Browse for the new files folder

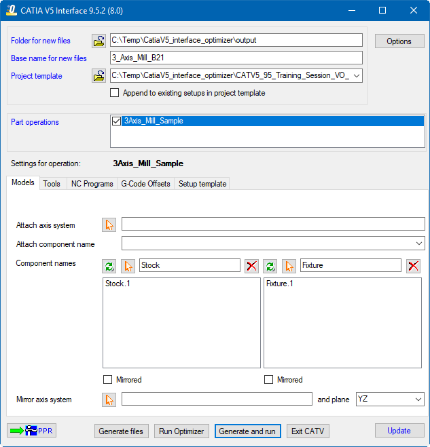tap(98, 41)
